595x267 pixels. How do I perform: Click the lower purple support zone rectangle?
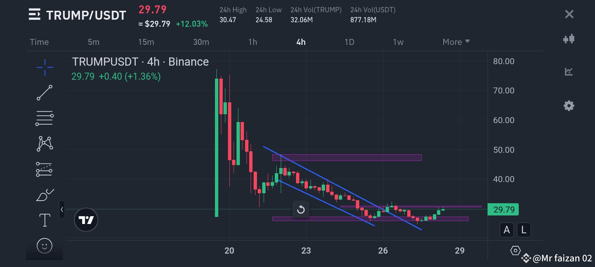370,219
